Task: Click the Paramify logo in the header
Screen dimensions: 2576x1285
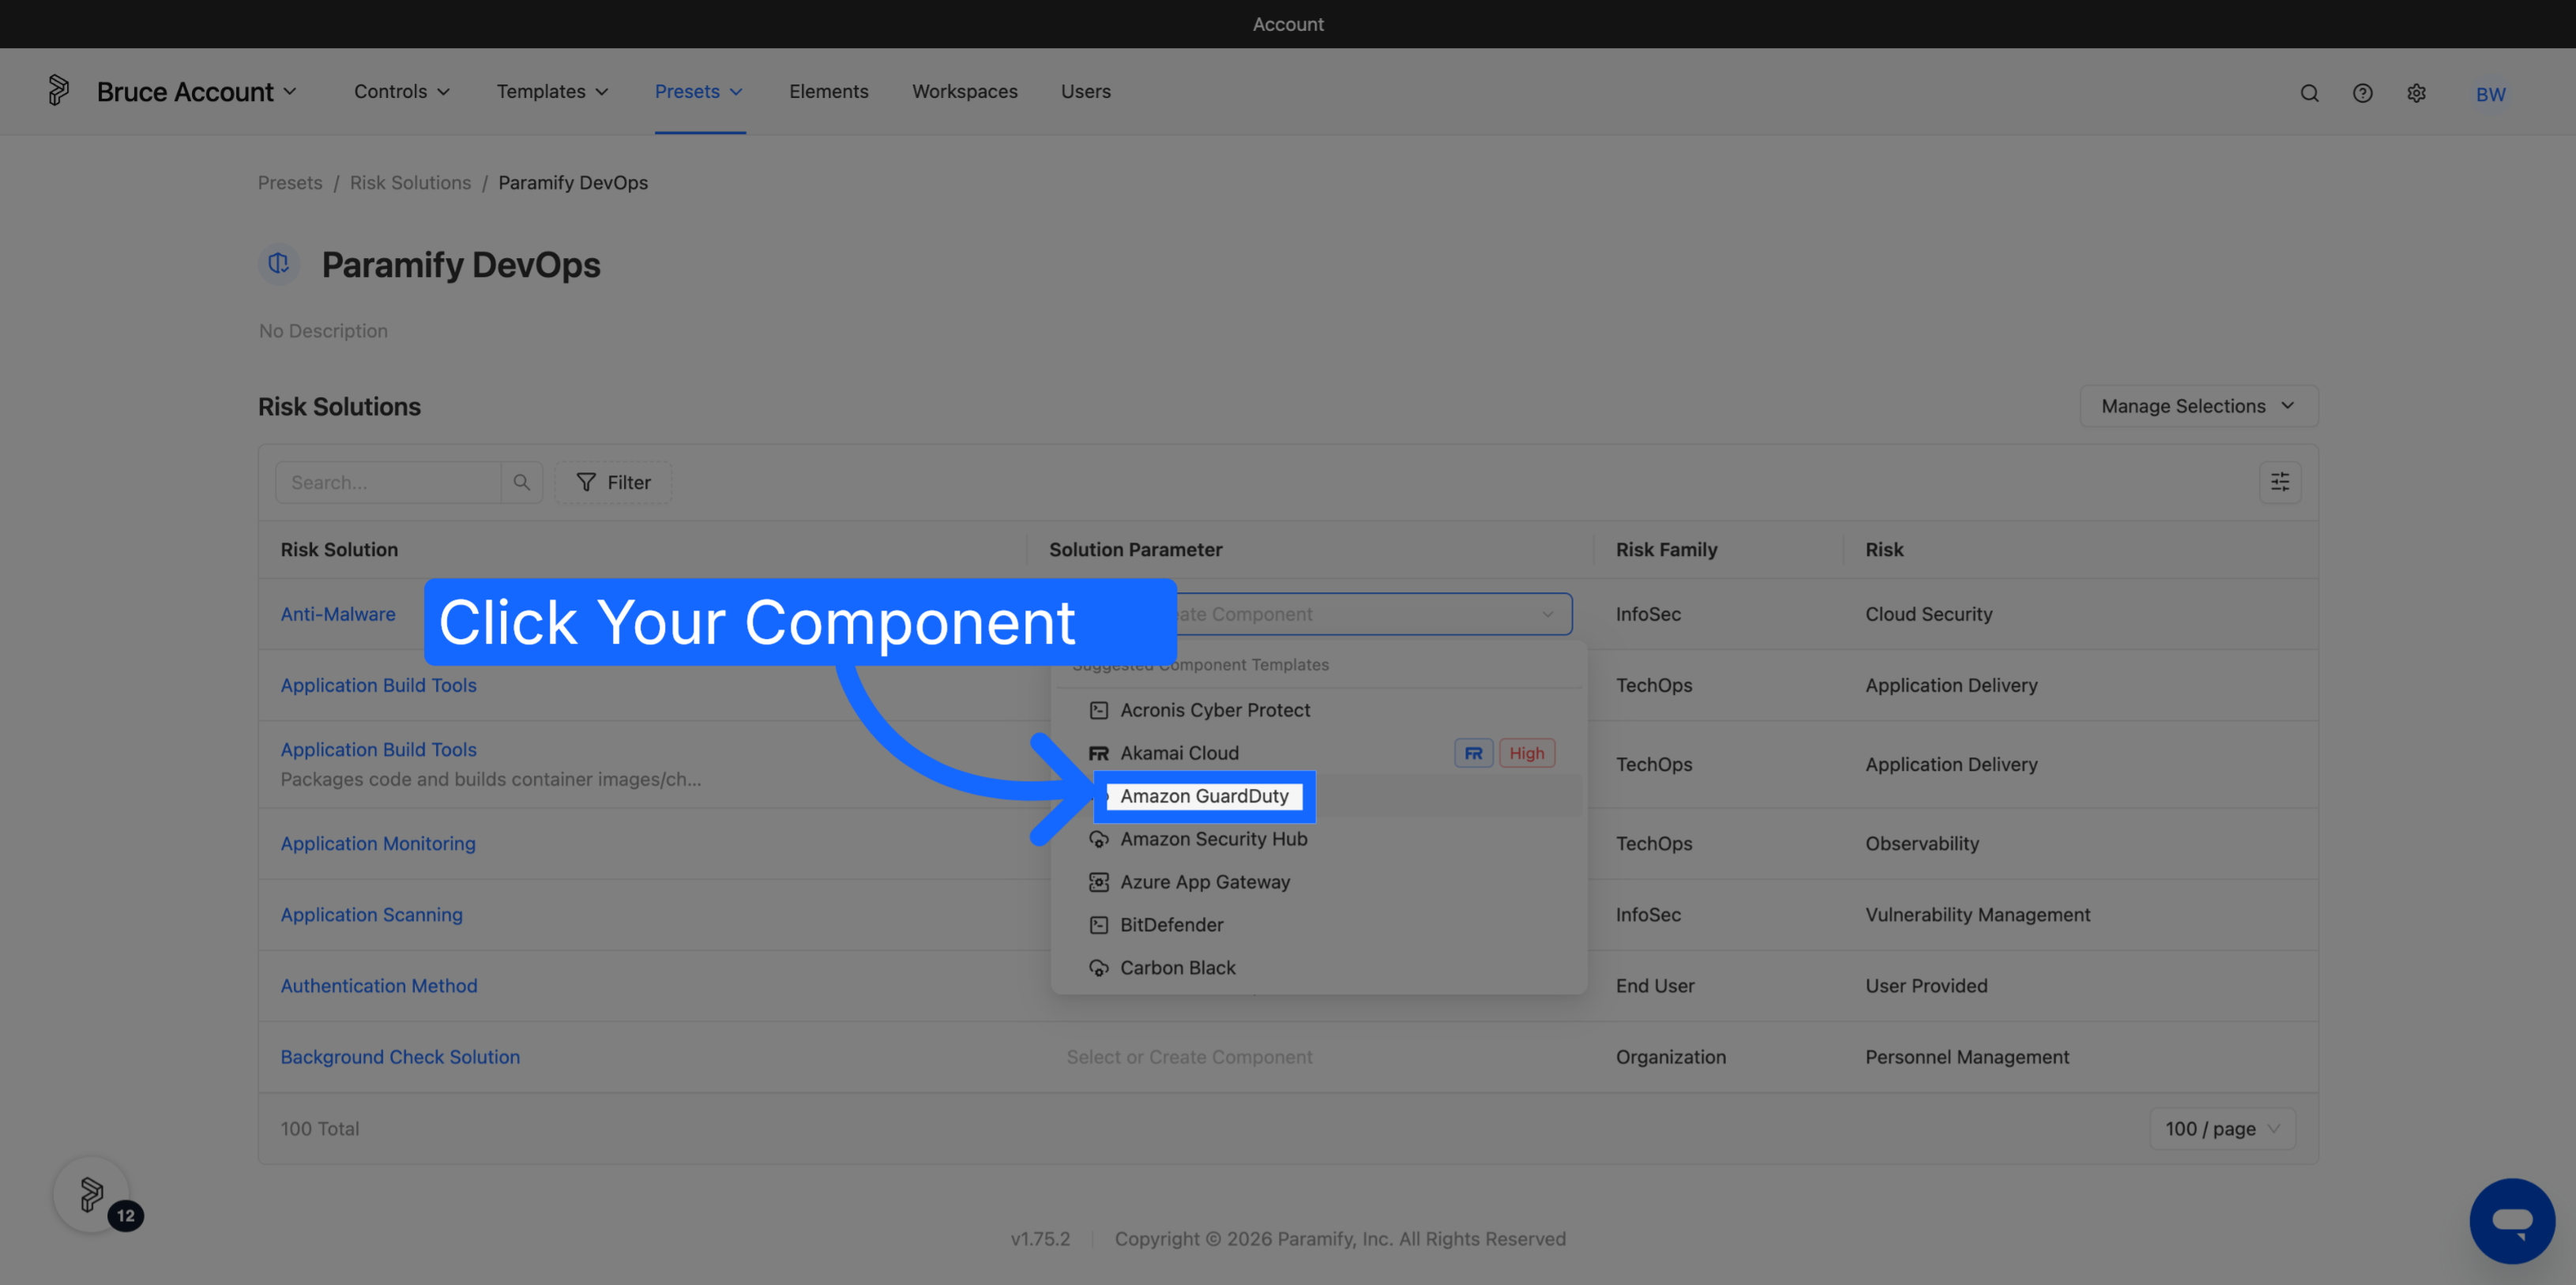Action: pyautogui.click(x=59, y=91)
